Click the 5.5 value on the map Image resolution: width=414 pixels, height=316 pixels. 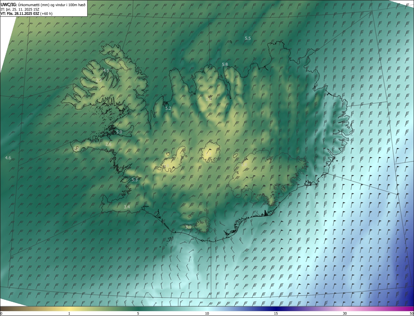click(248, 38)
